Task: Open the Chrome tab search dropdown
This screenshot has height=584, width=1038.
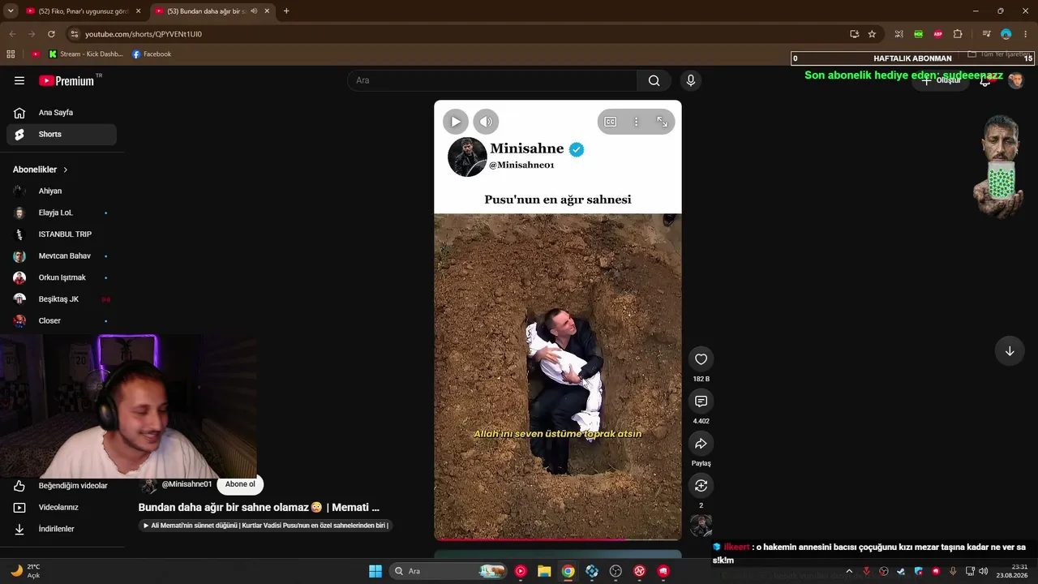Action: pyautogui.click(x=11, y=11)
